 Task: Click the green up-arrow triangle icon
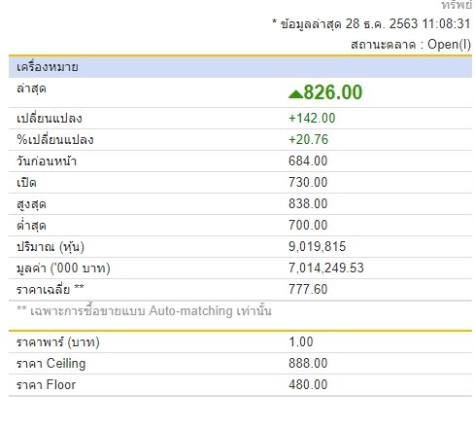pos(295,94)
